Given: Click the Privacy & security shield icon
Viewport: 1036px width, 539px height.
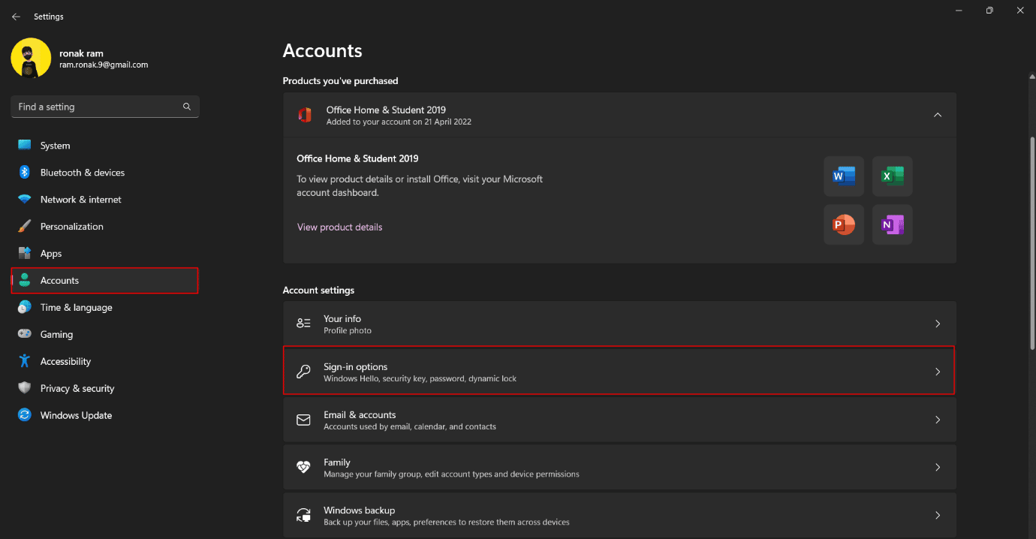Looking at the screenshot, I should coord(25,388).
